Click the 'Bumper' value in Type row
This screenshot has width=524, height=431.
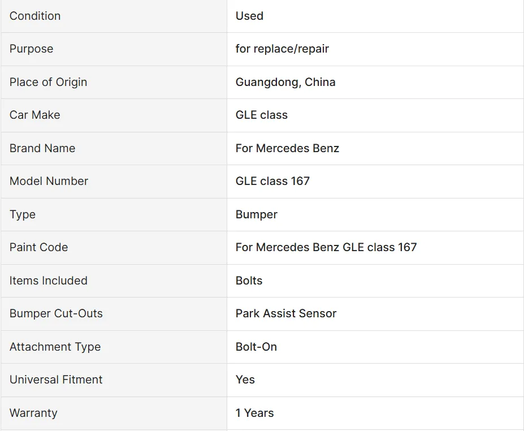coord(257,214)
